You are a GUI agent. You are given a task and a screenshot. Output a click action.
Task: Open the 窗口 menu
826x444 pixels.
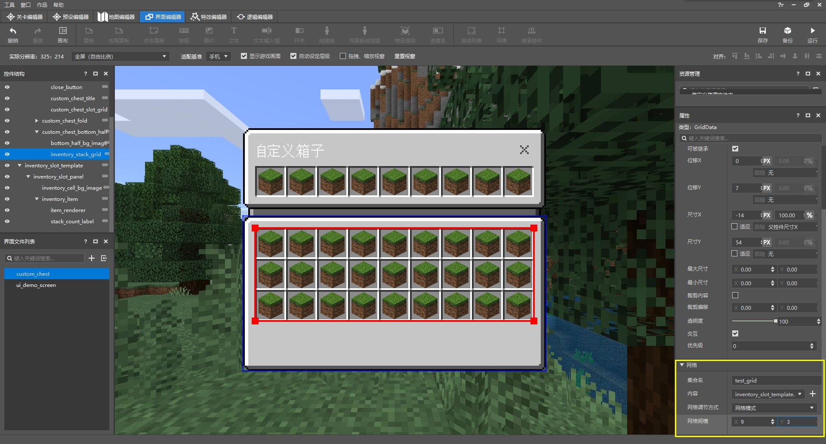(26, 5)
